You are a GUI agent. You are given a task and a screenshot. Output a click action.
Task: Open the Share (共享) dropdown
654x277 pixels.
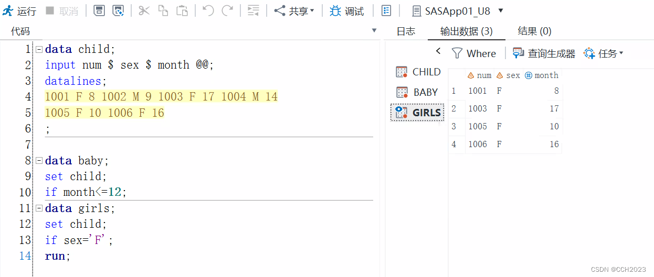point(294,10)
